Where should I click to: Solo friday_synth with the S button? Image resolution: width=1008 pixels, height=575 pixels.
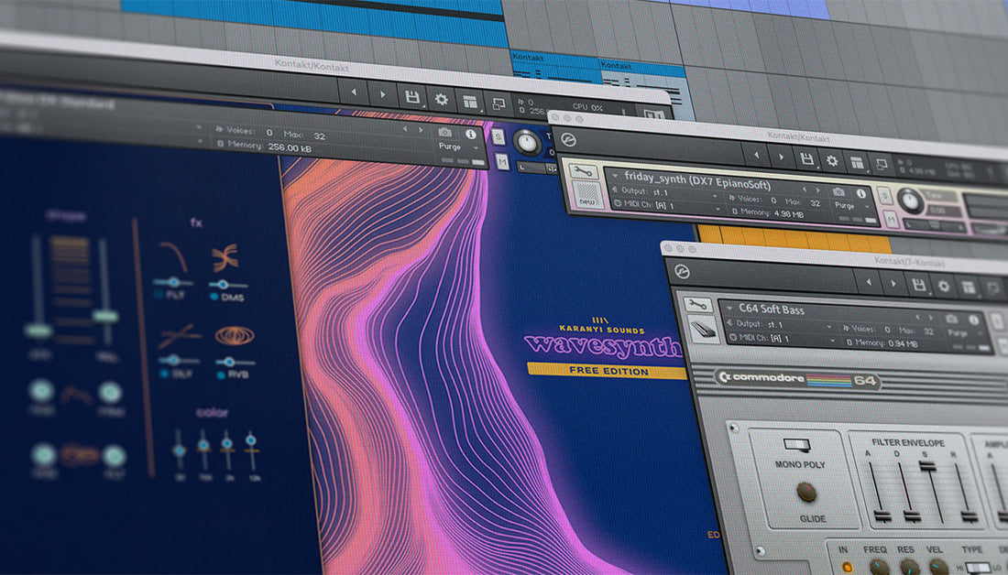[885, 197]
